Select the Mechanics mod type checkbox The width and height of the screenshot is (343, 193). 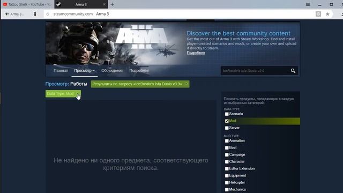tap(227, 190)
